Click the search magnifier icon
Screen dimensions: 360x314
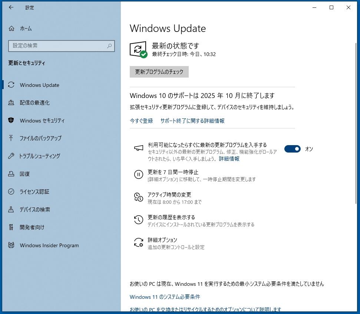point(109,46)
